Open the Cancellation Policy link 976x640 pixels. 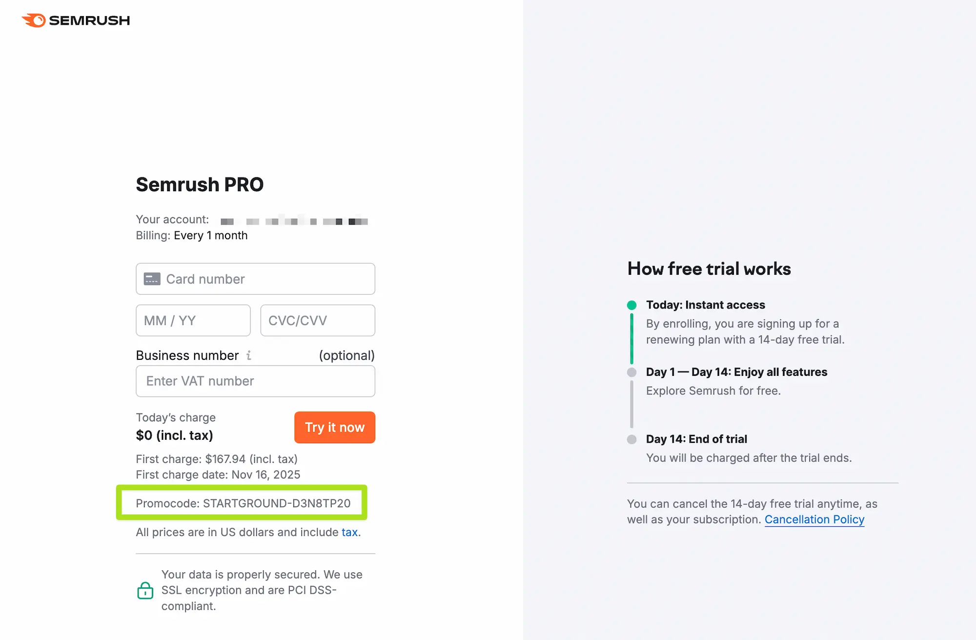tap(814, 519)
